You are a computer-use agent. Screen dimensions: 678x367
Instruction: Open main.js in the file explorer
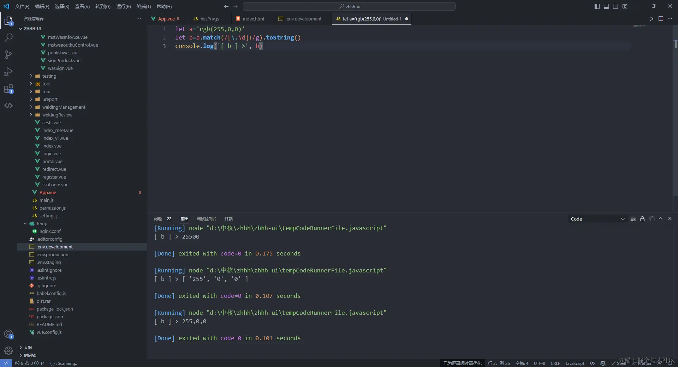[46, 200]
